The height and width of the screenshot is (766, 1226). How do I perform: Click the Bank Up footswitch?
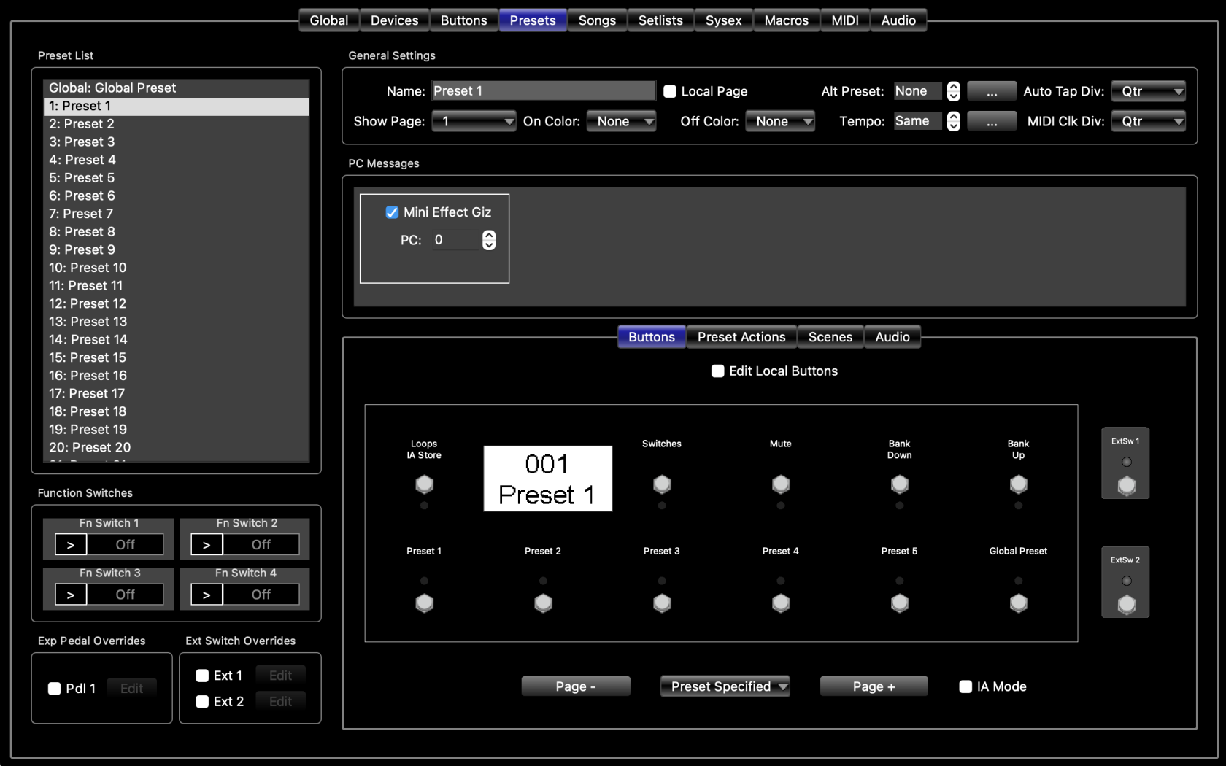1019,484
